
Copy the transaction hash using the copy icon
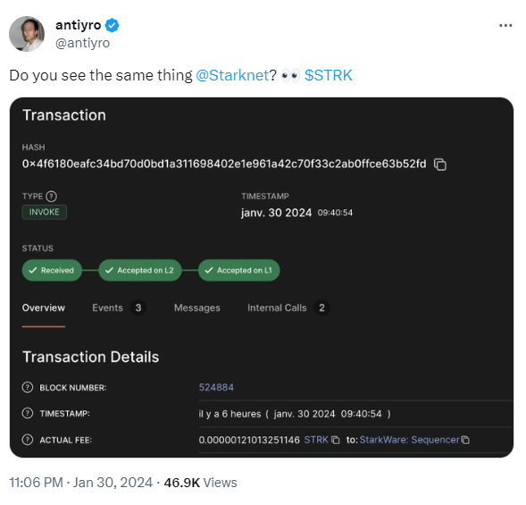pyautogui.click(x=439, y=164)
